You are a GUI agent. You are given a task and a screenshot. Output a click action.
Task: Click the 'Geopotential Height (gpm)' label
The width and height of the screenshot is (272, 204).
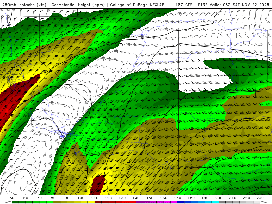[x=78, y=5]
